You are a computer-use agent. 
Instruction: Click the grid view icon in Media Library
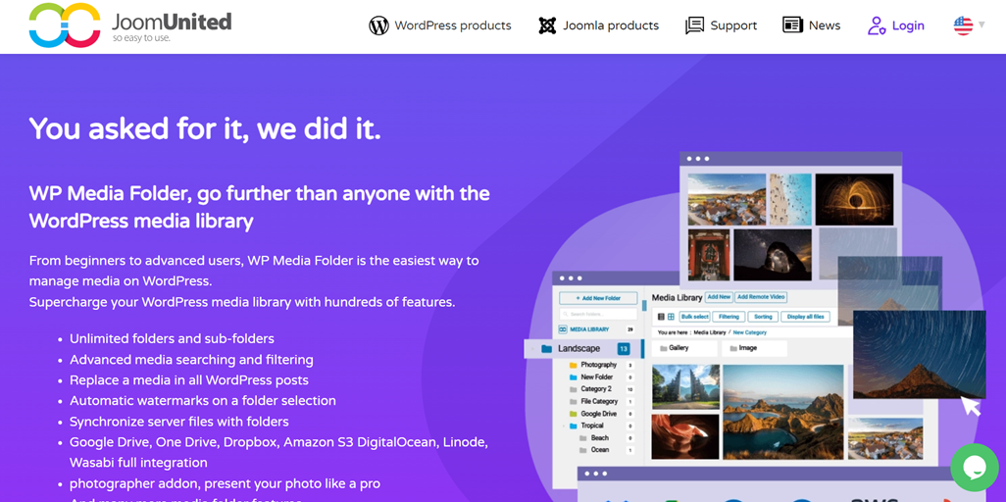pos(671,317)
